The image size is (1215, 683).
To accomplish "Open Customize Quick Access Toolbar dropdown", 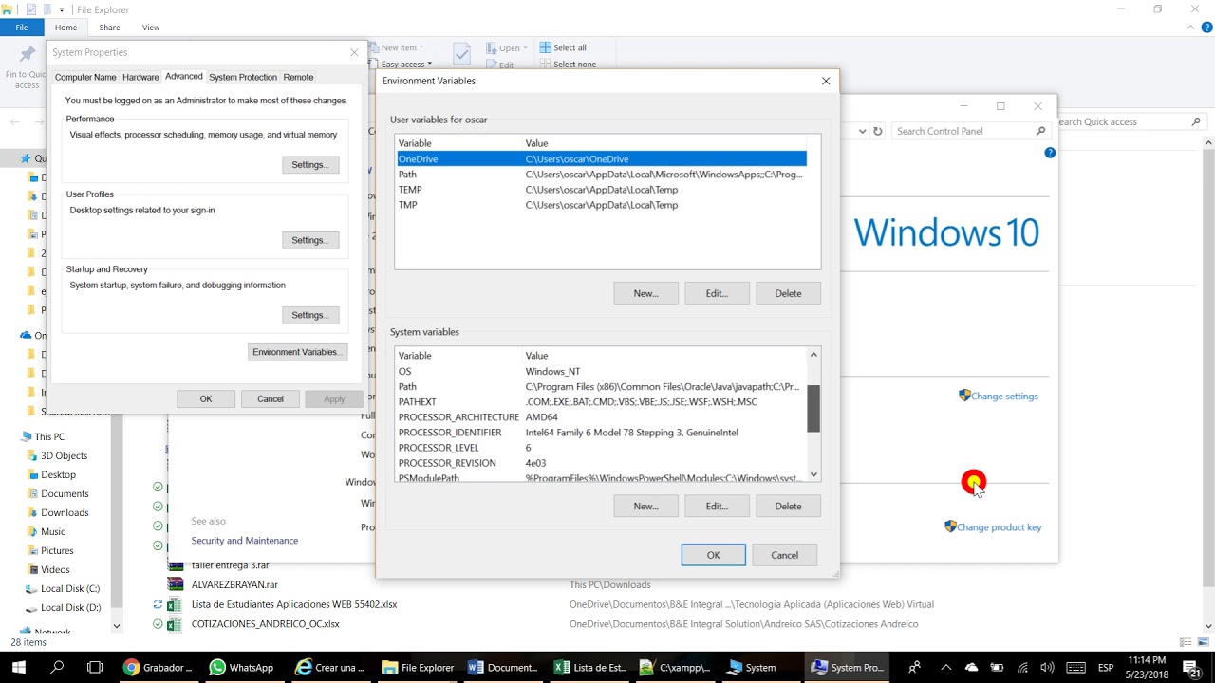I will [62, 9].
